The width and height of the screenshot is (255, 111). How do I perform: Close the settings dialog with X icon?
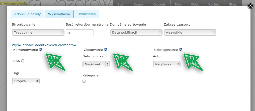click(x=250, y=6)
